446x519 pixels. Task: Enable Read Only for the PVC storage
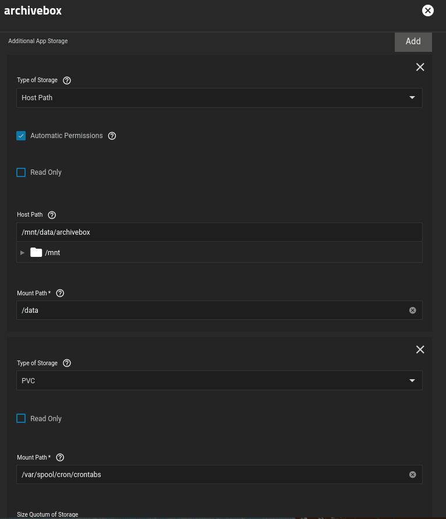[x=21, y=418]
